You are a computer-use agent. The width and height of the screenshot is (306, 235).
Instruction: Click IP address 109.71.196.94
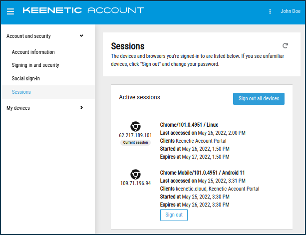(135, 183)
